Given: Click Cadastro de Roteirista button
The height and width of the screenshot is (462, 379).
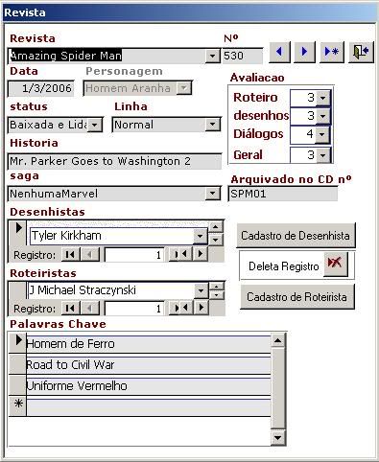Looking at the screenshot, I should tap(296, 297).
